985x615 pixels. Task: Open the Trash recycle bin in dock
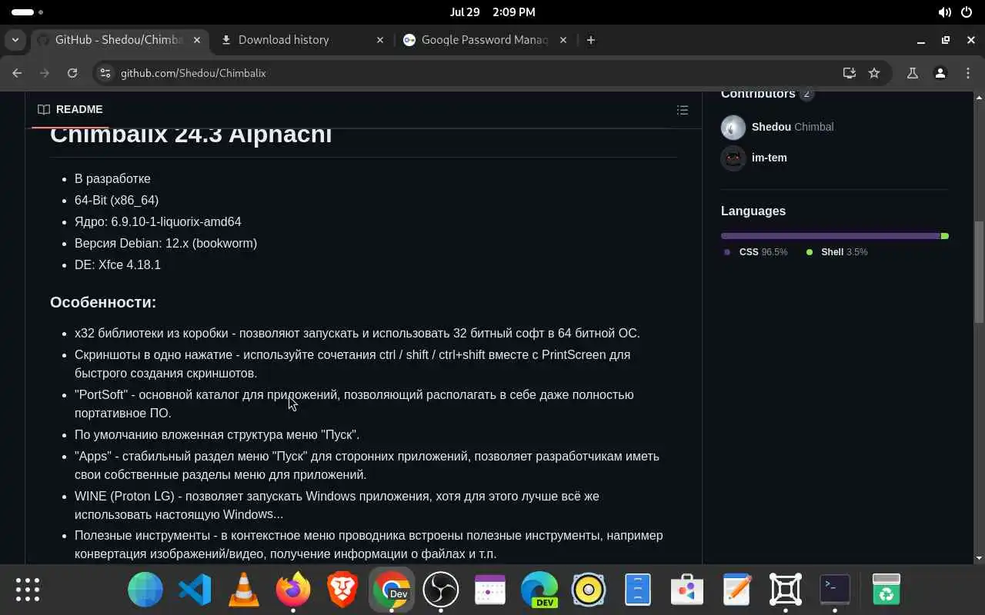[x=886, y=590]
